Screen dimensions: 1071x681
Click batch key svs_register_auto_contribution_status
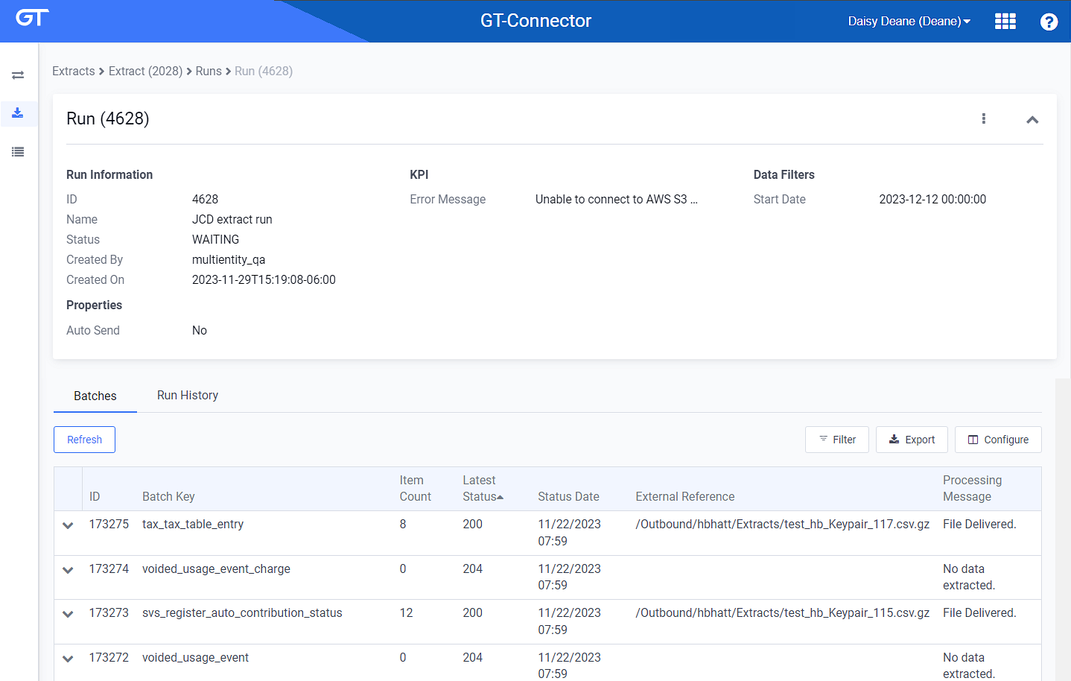click(242, 612)
